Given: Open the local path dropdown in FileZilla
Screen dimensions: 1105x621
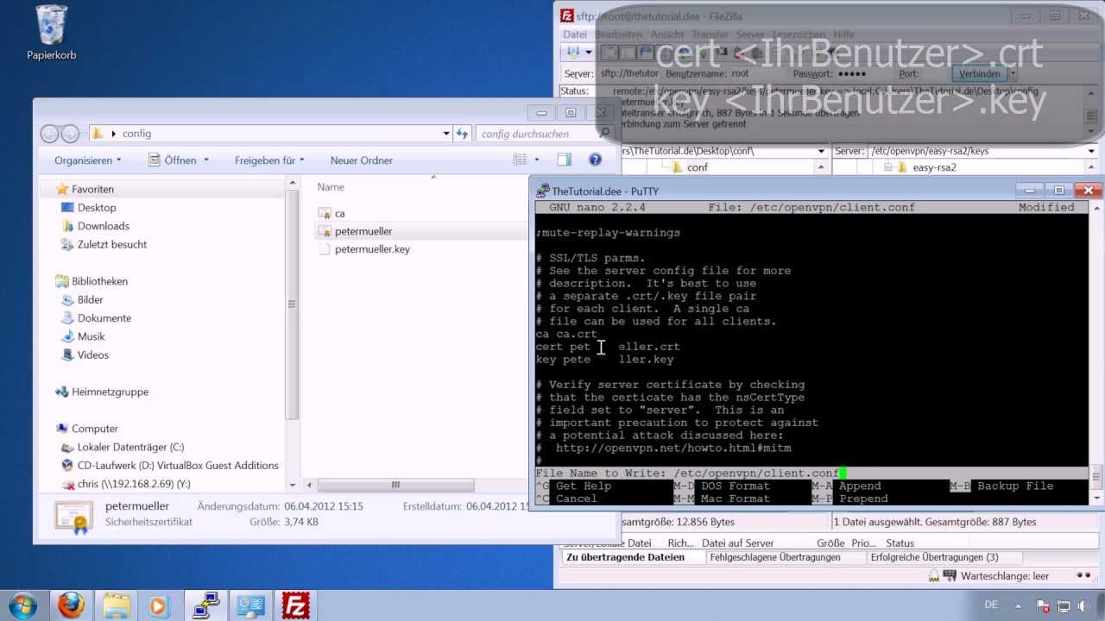Looking at the screenshot, I should coord(820,151).
